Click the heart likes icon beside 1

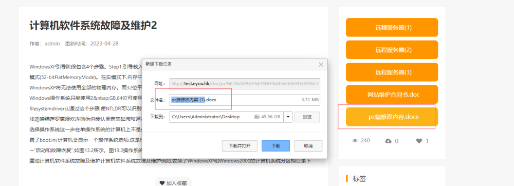pos(419,141)
